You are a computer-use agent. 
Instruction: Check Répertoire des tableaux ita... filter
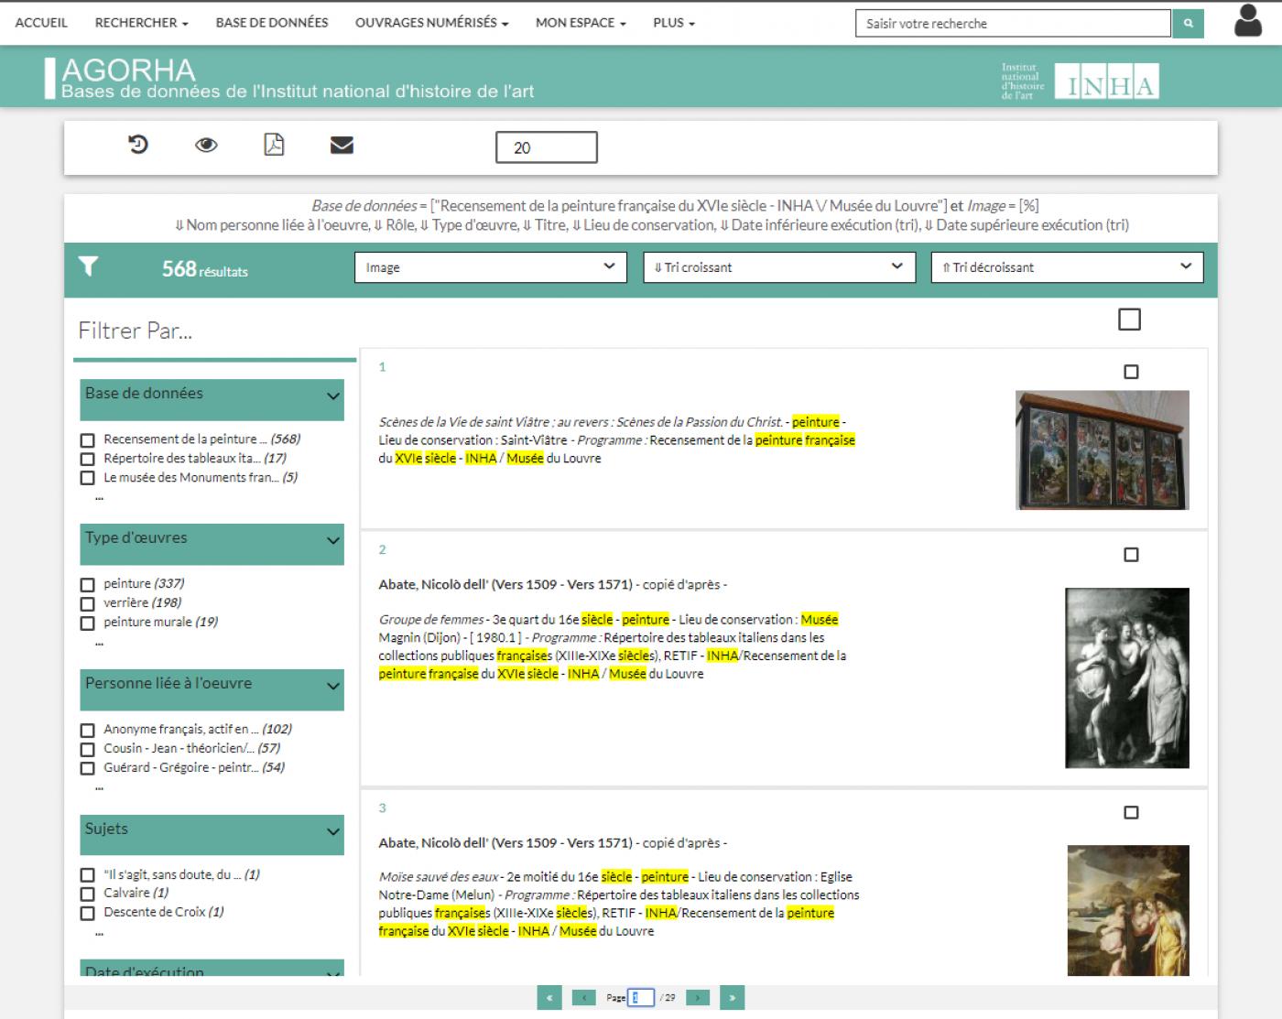tap(88, 460)
